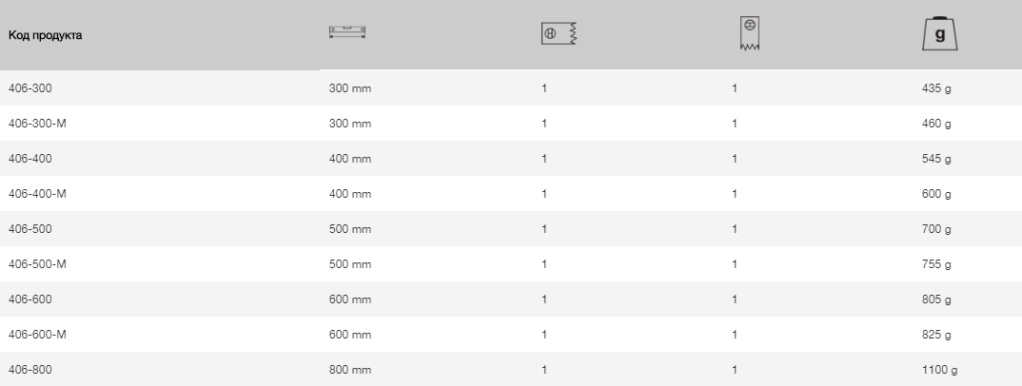The image size is (1022, 386).
Task: Click the 1100 g weight cell
Action: 939,370
